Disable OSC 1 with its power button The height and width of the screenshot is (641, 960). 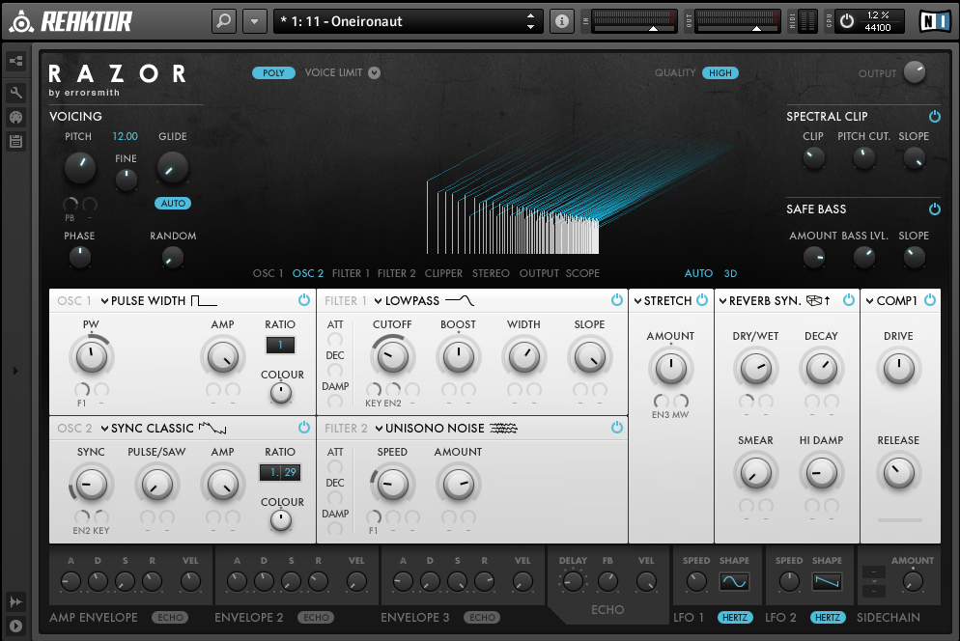(x=304, y=300)
